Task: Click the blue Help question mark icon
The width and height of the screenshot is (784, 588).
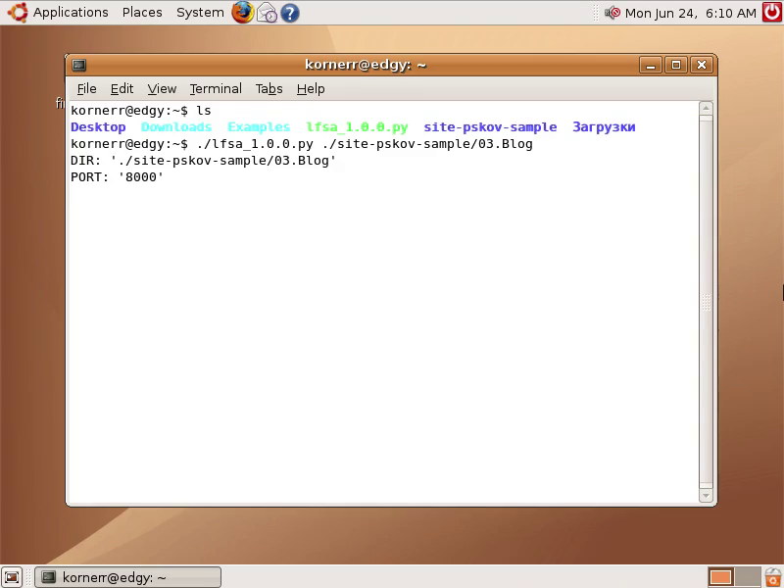Action: (x=290, y=13)
